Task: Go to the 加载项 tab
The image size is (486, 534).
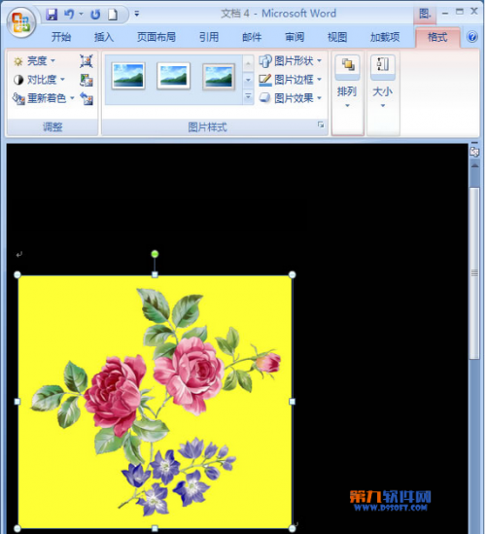Action: pos(385,37)
